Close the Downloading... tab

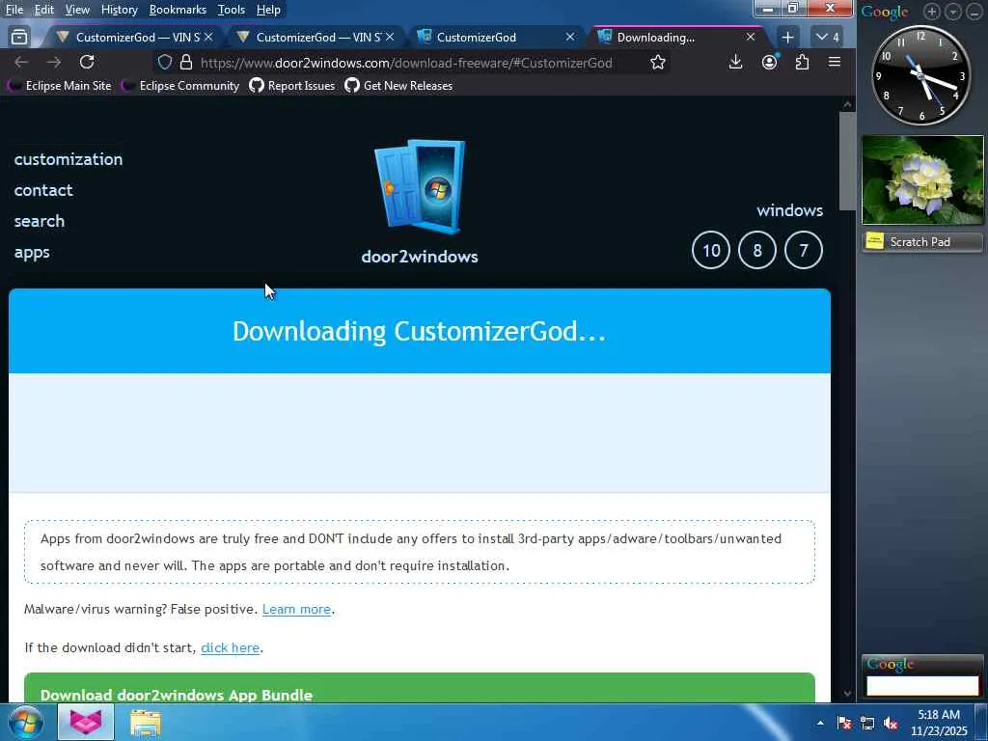(x=751, y=38)
